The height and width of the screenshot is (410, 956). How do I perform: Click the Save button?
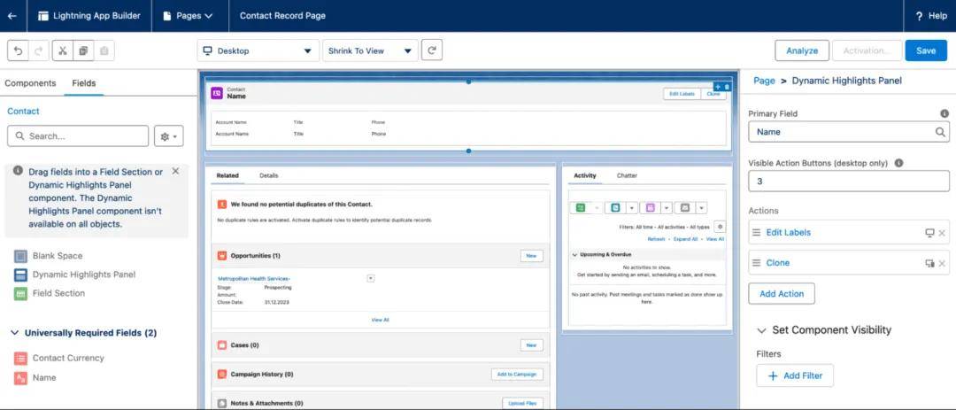tap(926, 50)
